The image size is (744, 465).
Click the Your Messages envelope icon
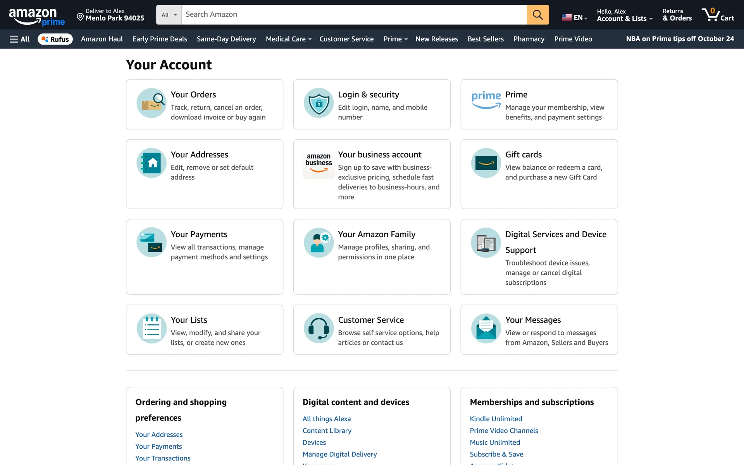click(x=486, y=329)
